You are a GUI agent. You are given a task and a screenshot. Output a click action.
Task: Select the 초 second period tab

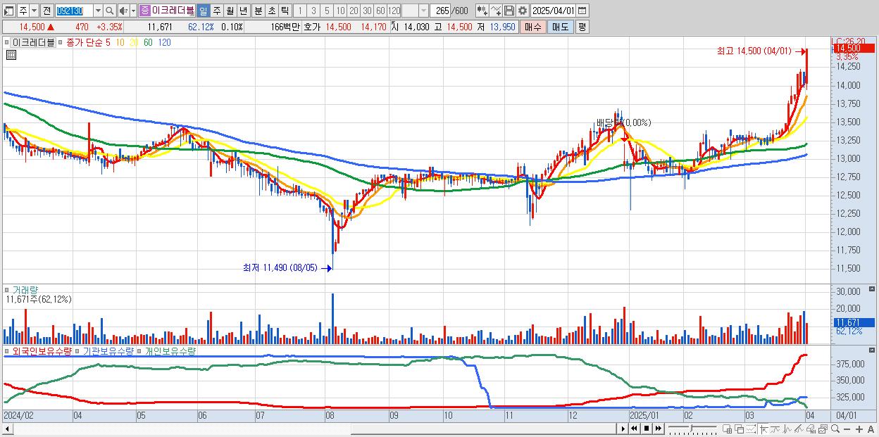[271, 11]
